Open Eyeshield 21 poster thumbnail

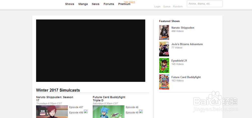pyautogui.click(x=164, y=66)
